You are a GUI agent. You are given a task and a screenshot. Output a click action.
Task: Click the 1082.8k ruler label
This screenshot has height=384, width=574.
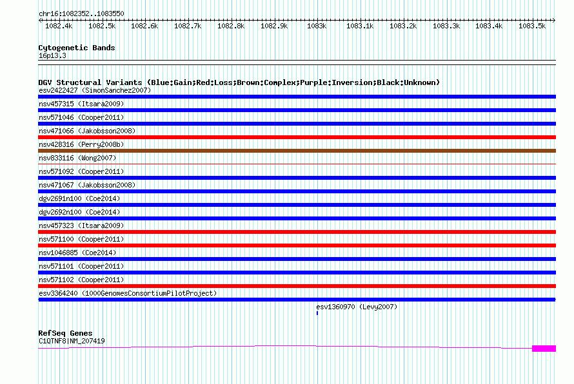231,26
